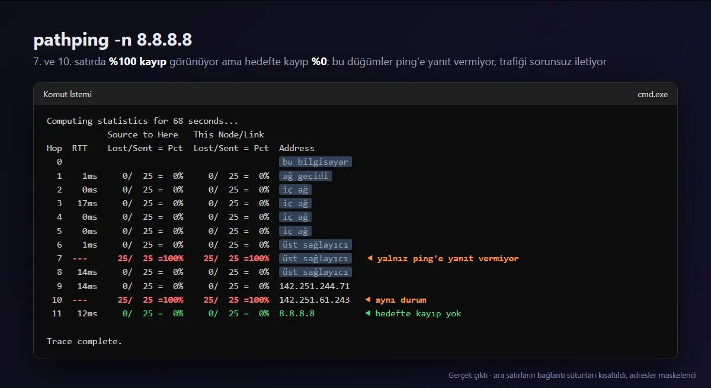Select the "bu bilgisayar" address tag
Image resolution: width=711 pixels, height=388 pixels.
(316, 162)
